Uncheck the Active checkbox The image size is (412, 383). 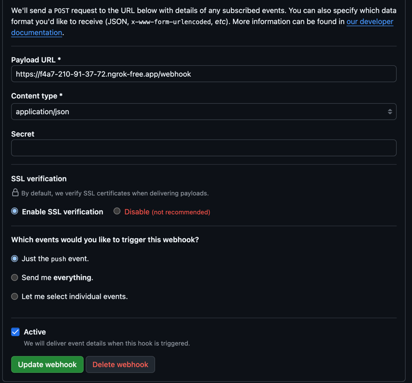(16, 332)
